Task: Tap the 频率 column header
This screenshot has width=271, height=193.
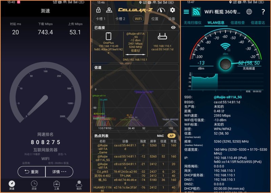Action: [153, 141]
